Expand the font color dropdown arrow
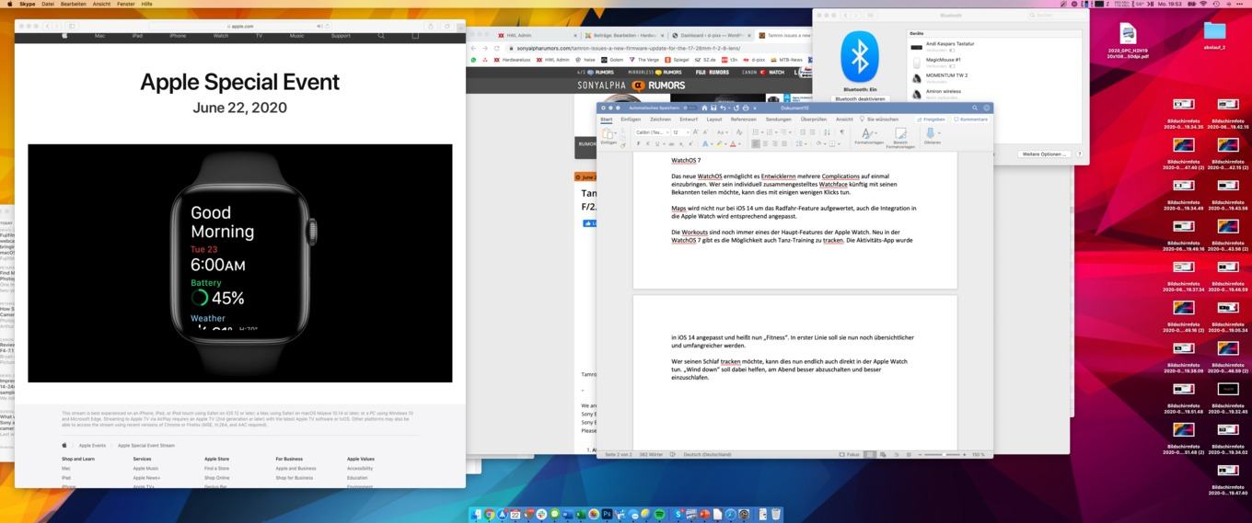Viewport: 1252px width, 523px height. pyautogui.click(x=739, y=143)
